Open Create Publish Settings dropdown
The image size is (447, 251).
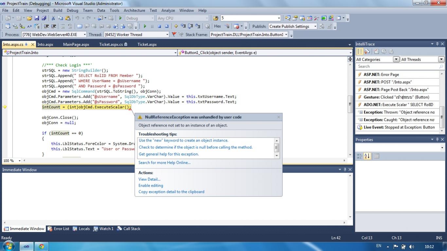coord(293,26)
